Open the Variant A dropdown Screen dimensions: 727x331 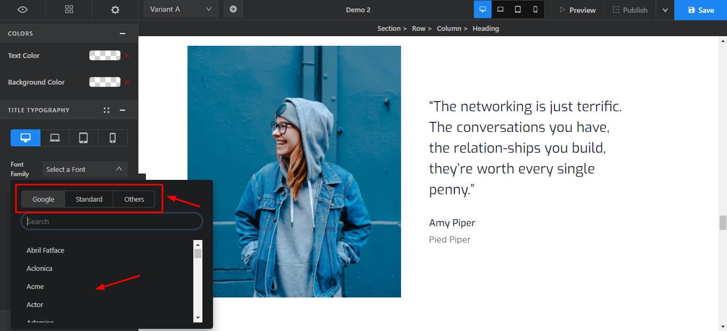[181, 9]
